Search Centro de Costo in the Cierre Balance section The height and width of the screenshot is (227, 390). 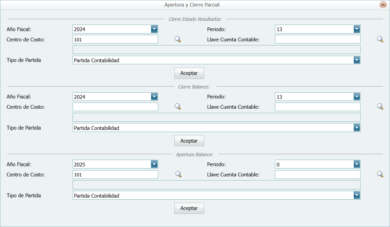pyautogui.click(x=177, y=107)
